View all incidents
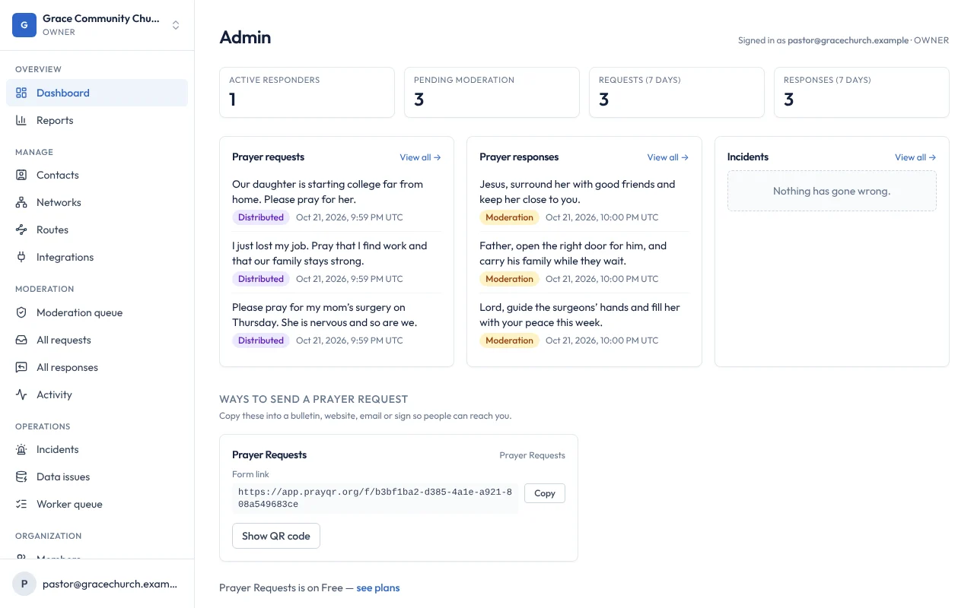Screen dimensions: 974x608 tap(915, 157)
